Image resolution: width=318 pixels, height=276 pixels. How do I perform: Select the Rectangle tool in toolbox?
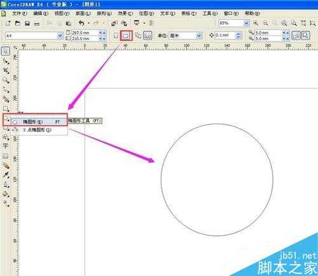pos(6,109)
